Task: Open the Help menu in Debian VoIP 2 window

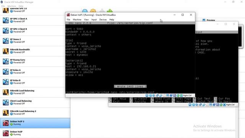Action: [111, 20]
